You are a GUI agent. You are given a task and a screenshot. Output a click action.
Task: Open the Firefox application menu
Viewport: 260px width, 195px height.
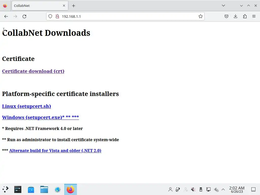point(254,17)
